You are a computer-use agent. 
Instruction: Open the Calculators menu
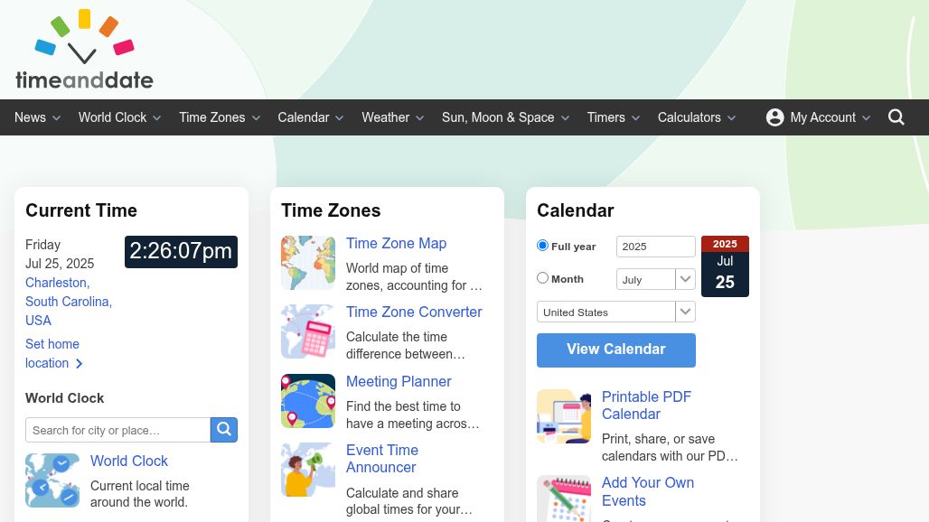697,117
